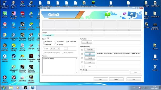161x90 pixels.
Task: Open the GTA - Made in USSR shortcut
Action: 13,15
